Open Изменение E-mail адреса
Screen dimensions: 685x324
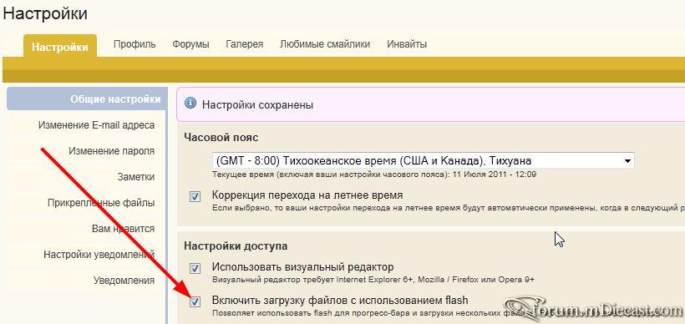96,125
